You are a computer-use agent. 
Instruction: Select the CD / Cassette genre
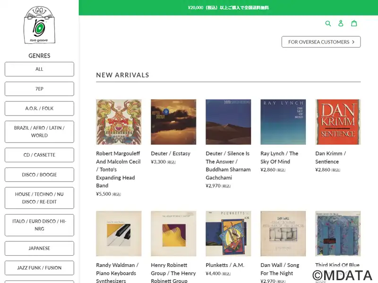point(39,155)
